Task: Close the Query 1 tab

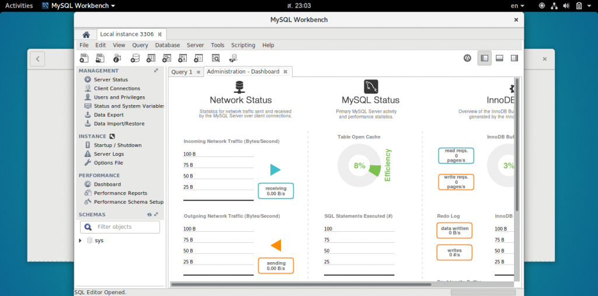Action: tap(199, 72)
